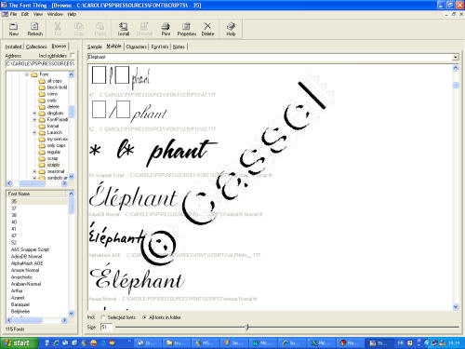Refresh the font list
Screen dimensions: 465x349
(35, 29)
